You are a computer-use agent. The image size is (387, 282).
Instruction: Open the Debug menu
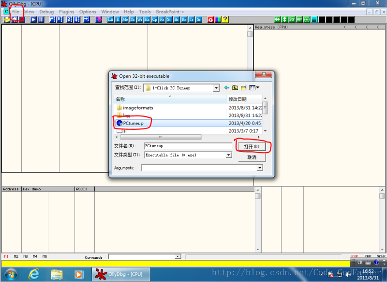pyautogui.click(x=46, y=12)
